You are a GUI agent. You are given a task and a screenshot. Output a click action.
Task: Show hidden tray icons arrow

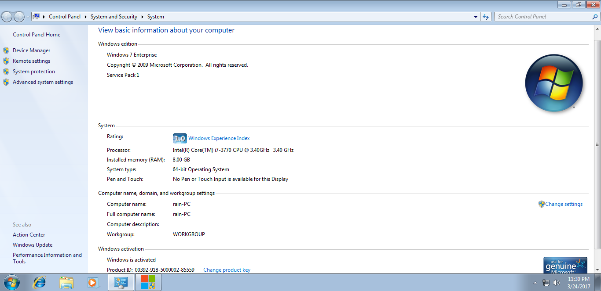click(535, 283)
